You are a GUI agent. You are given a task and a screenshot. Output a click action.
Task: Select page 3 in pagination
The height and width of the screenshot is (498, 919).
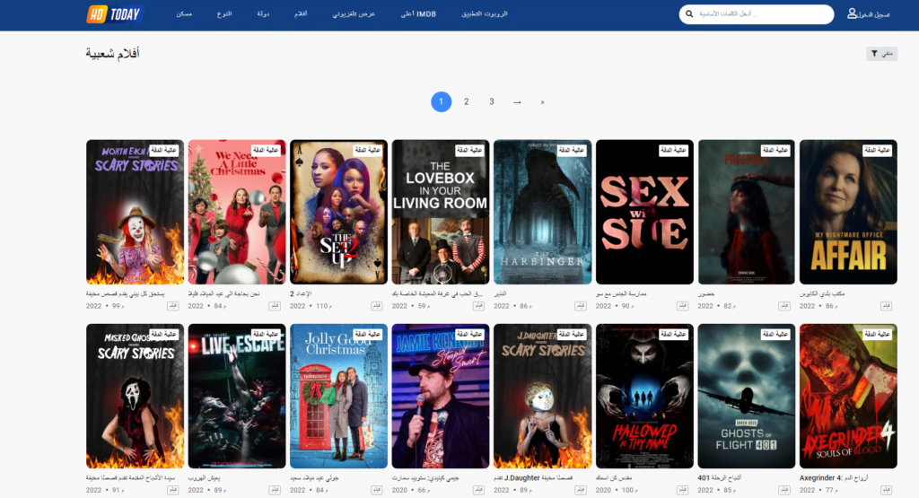pos(491,101)
